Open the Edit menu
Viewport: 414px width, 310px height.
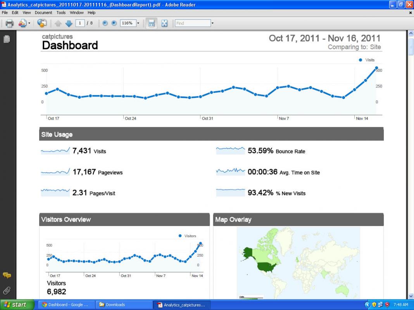point(15,13)
